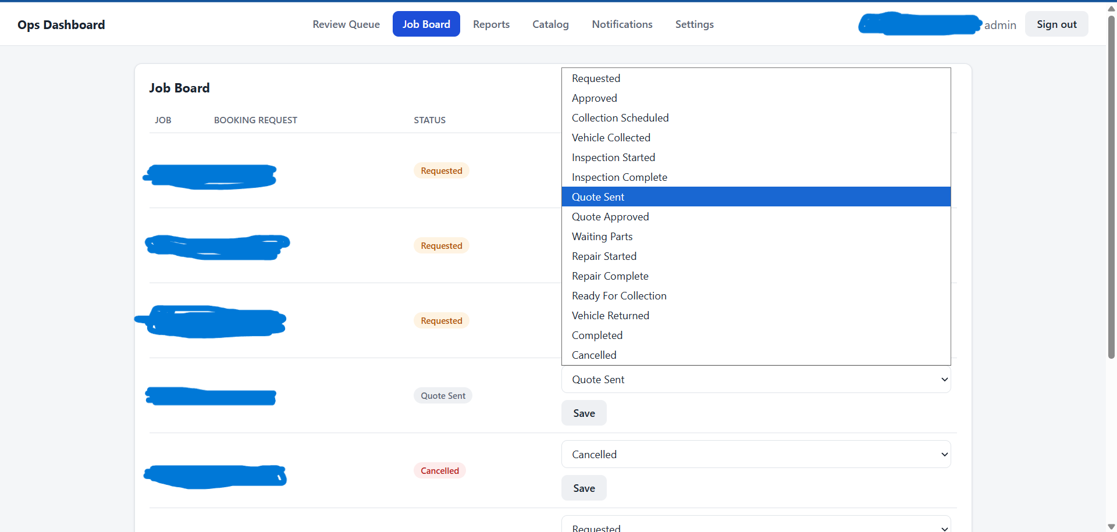The width and height of the screenshot is (1117, 532).
Task: Save the Quote Sent job row
Action: pos(584,413)
